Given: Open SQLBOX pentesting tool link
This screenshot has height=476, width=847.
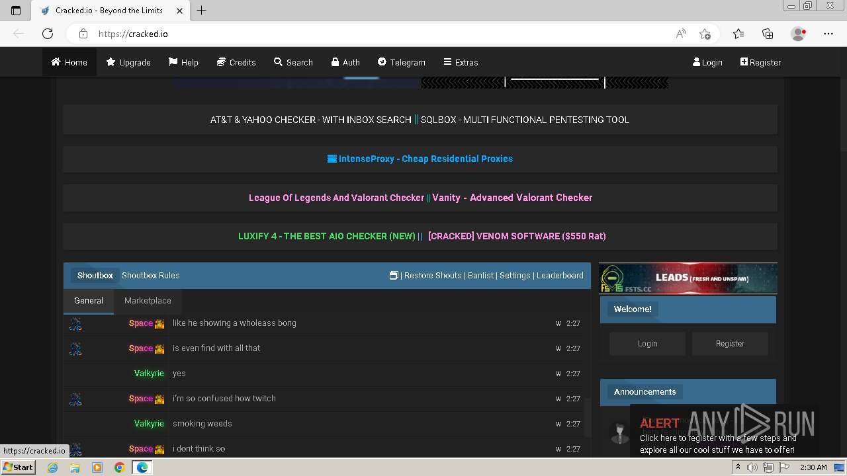Looking at the screenshot, I should (525, 120).
